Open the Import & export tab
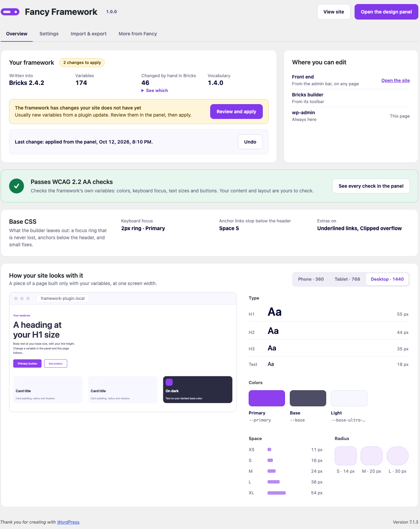The width and height of the screenshot is (420, 529). tap(88, 34)
